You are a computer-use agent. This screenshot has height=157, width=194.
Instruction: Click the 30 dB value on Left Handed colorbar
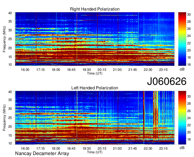pos(189,96)
